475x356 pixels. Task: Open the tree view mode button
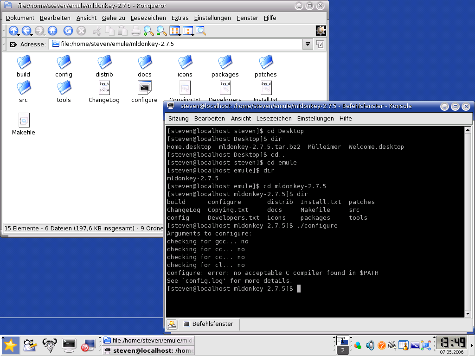click(188, 31)
